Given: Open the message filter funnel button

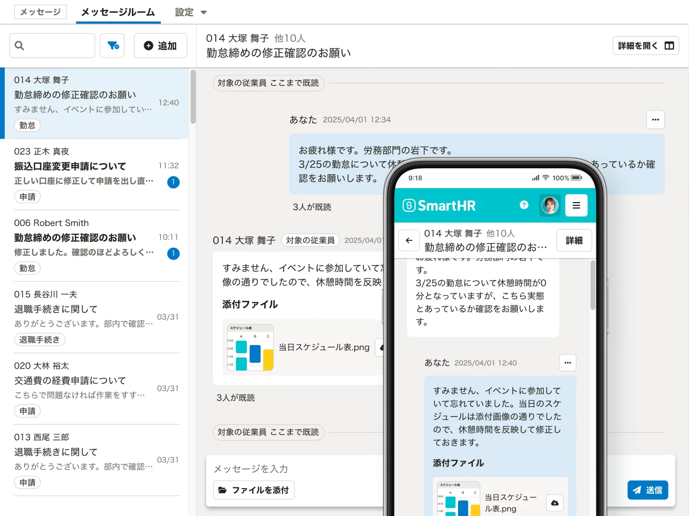Looking at the screenshot, I should pos(113,46).
